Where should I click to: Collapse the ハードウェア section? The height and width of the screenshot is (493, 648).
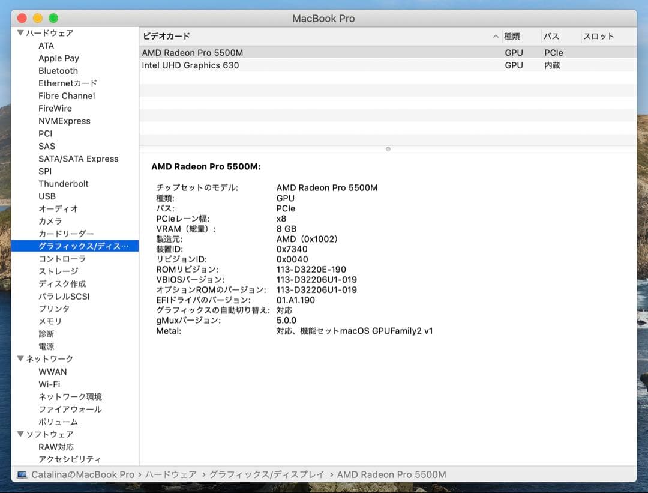[x=20, y=33]
